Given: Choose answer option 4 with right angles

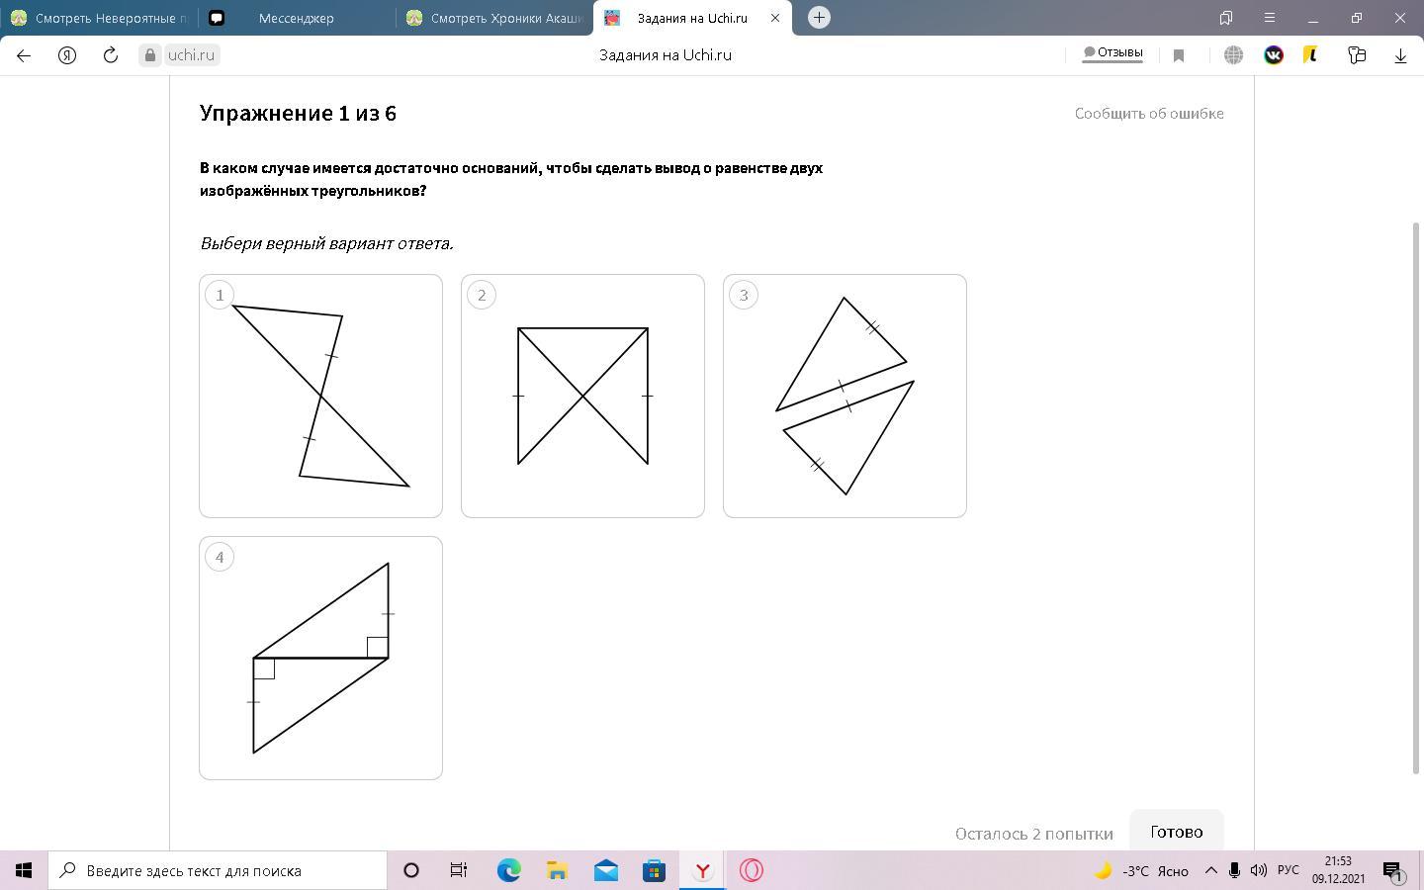Looking at the screenshot, I should (320, 658).
